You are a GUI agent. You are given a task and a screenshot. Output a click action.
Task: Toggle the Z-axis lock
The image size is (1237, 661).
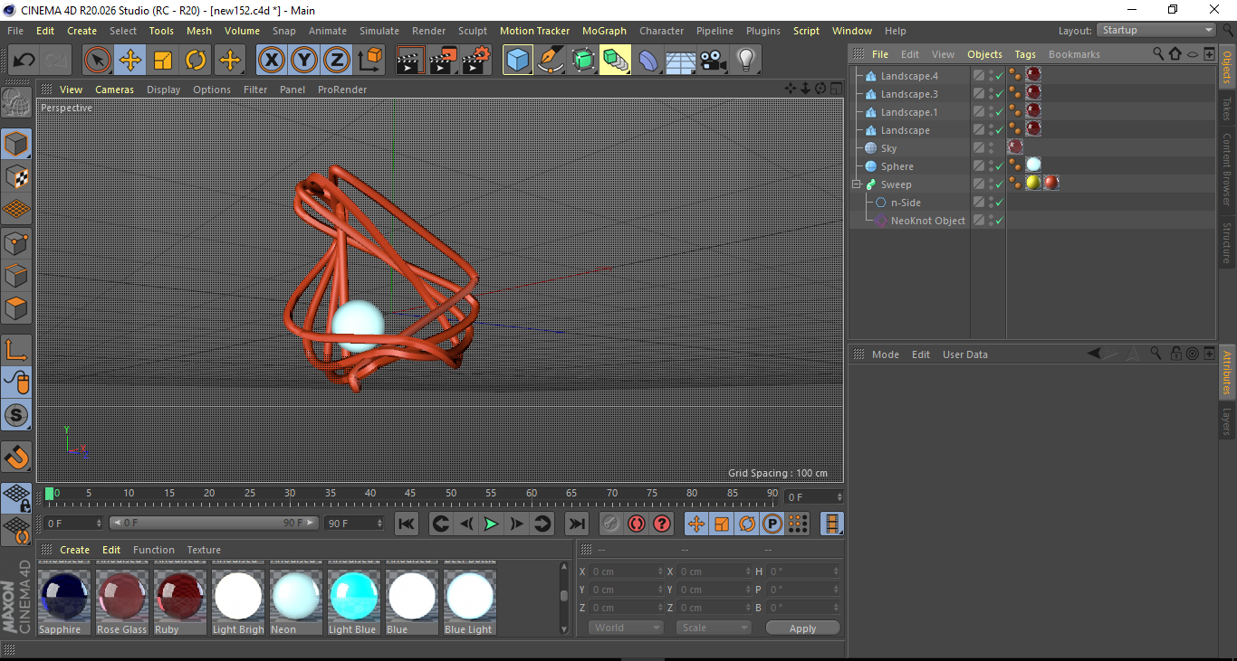(x=336, y=61)
